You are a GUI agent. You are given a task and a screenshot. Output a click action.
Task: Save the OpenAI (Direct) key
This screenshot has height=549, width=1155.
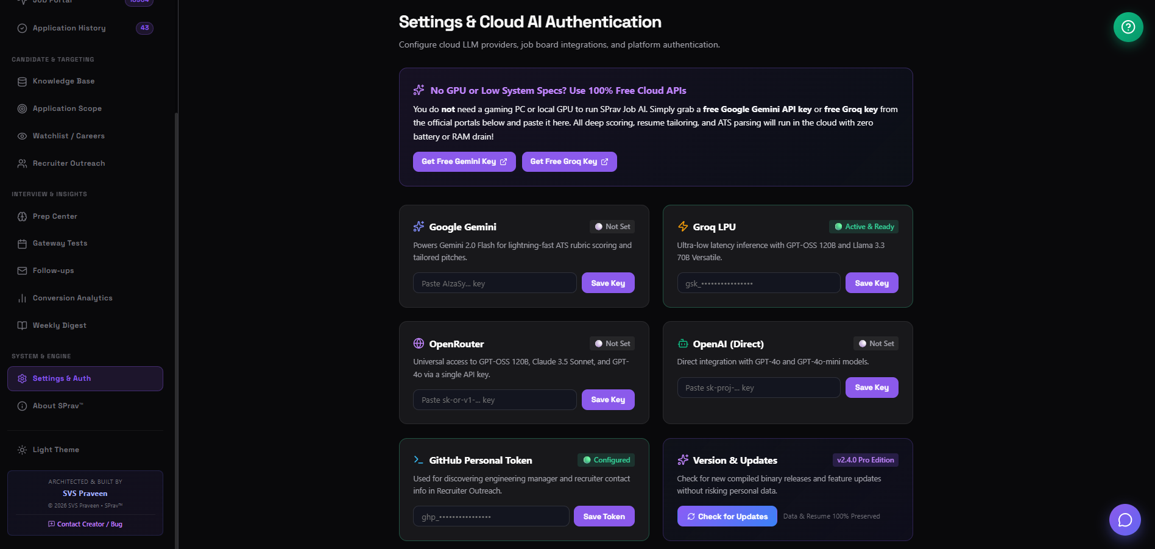[x=872, y=388]
